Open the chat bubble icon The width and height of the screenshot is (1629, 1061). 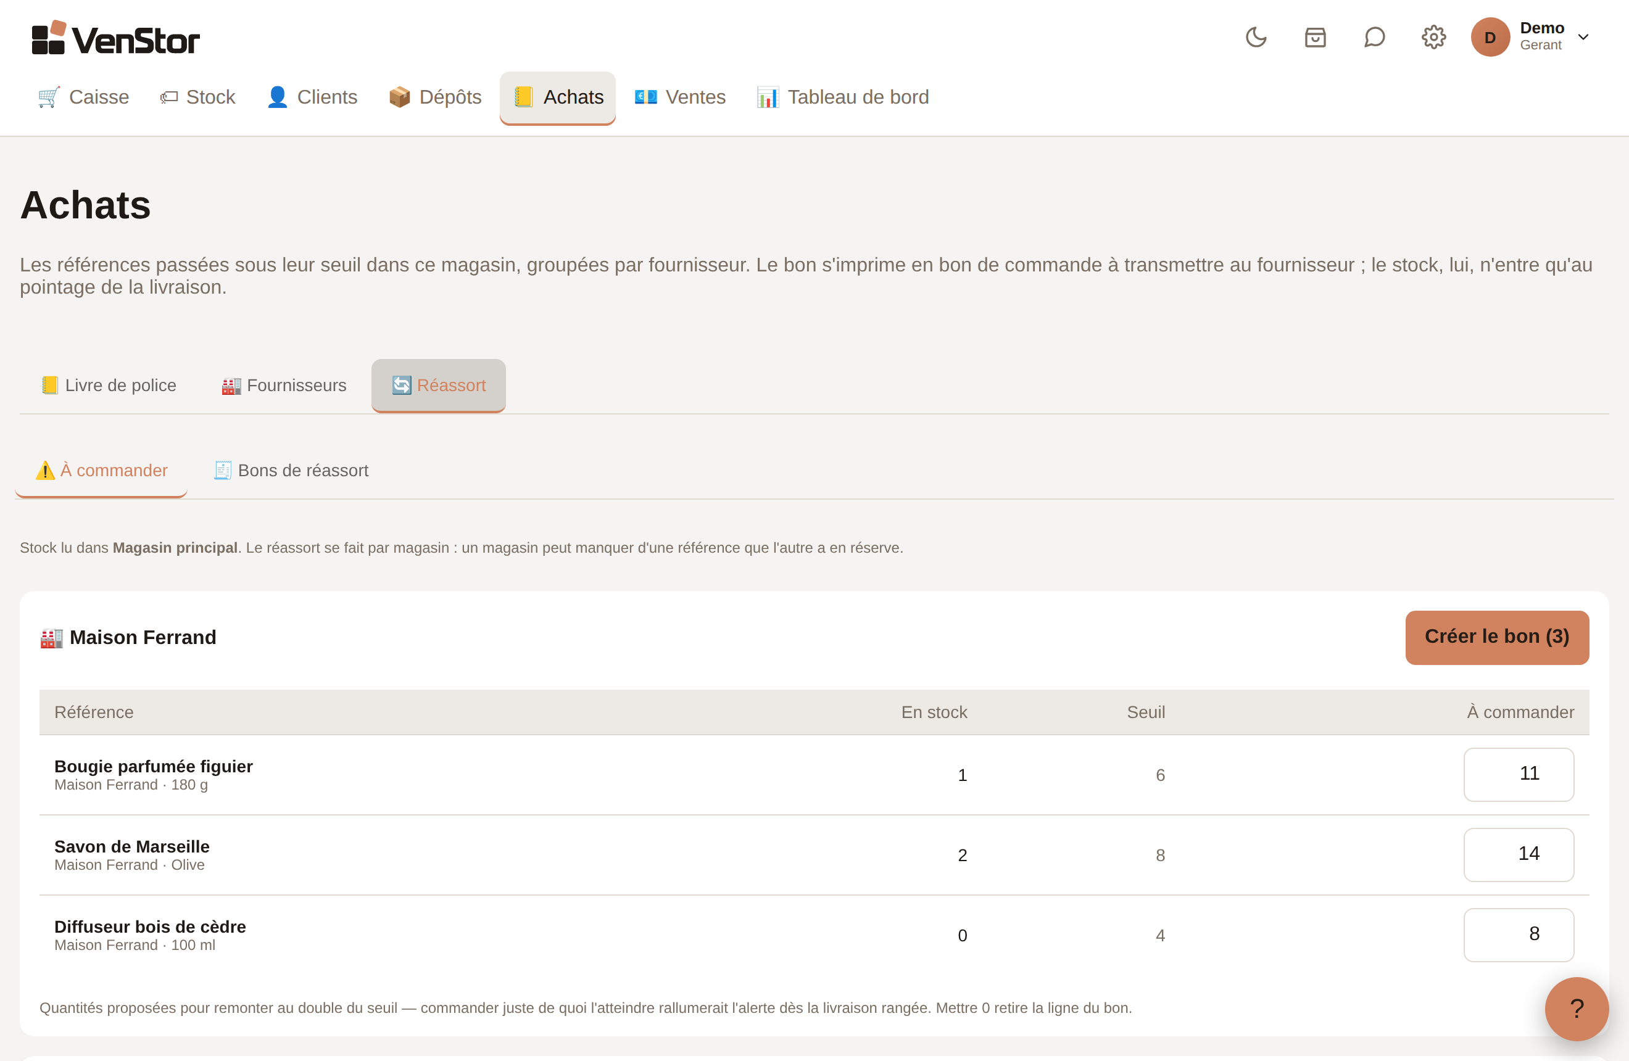tap(1374, 37)
